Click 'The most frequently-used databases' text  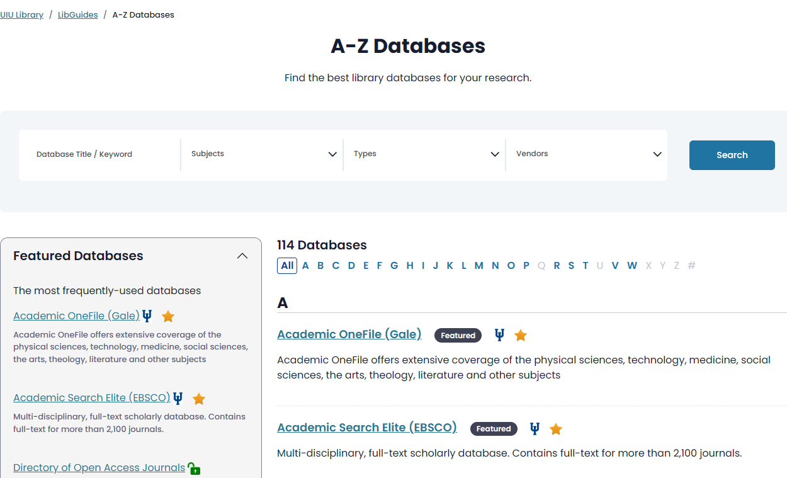(107, 291)
